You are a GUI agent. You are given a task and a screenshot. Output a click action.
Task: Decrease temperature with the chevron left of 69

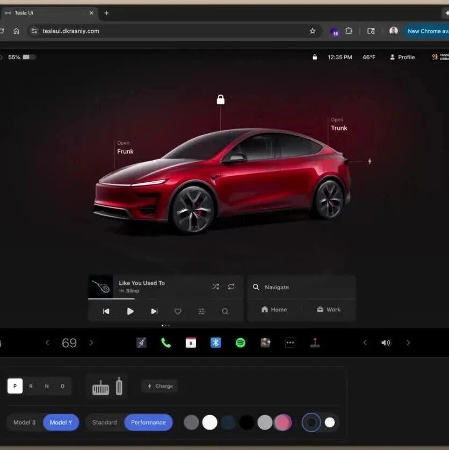click(48, 342)
